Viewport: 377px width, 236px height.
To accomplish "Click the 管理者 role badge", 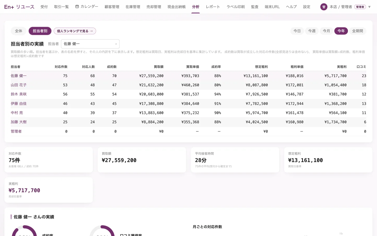I will (x=360, y=7).
